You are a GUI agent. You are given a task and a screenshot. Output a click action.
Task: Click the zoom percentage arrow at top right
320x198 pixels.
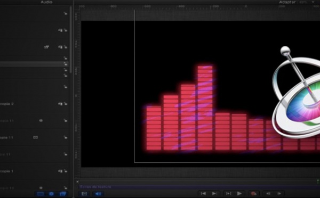pyautogui.click(x=313, y=2)
